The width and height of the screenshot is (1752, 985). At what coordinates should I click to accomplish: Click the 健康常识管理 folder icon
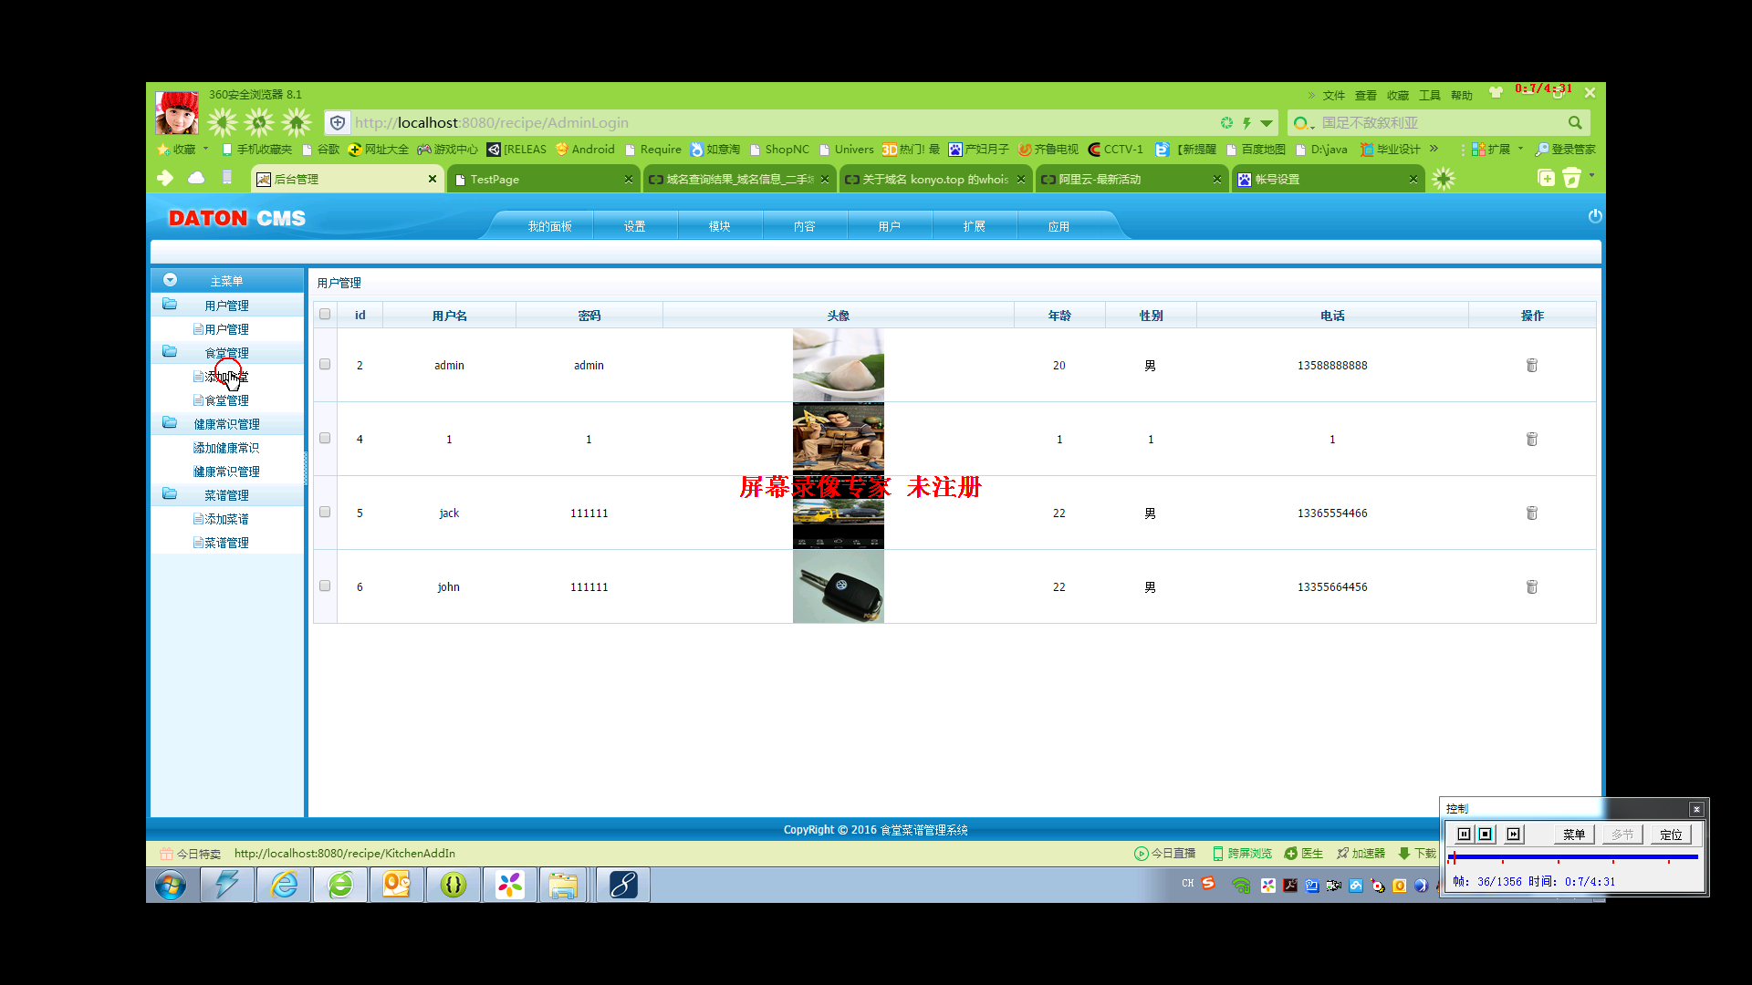click(x=170, y=423)
